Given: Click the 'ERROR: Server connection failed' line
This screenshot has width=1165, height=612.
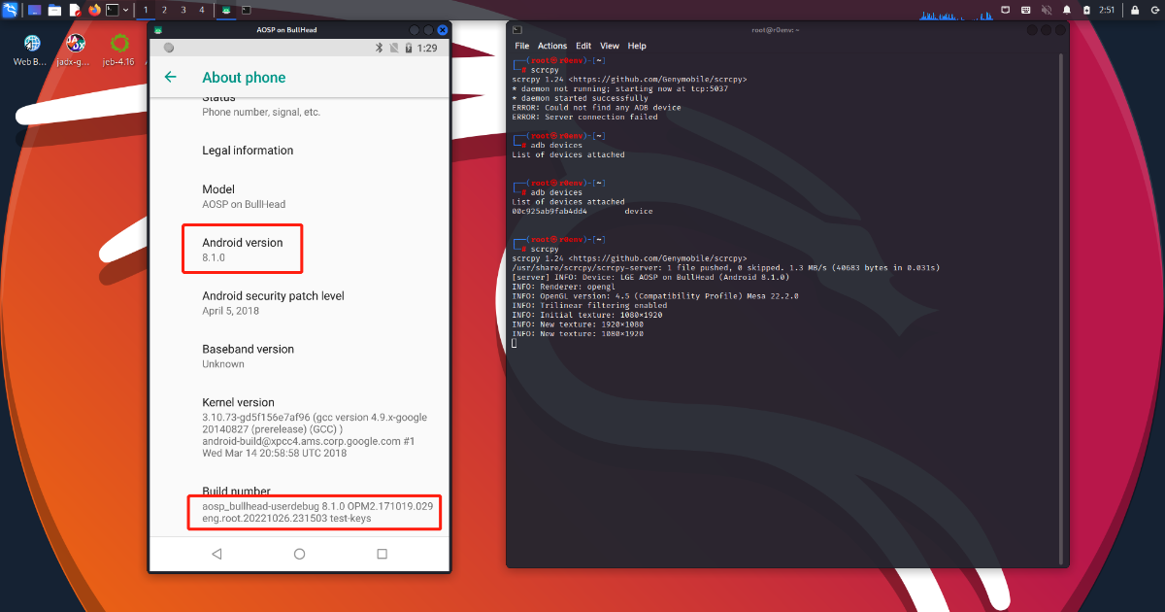Looking at the screenshot, I should tap(584, 118).
